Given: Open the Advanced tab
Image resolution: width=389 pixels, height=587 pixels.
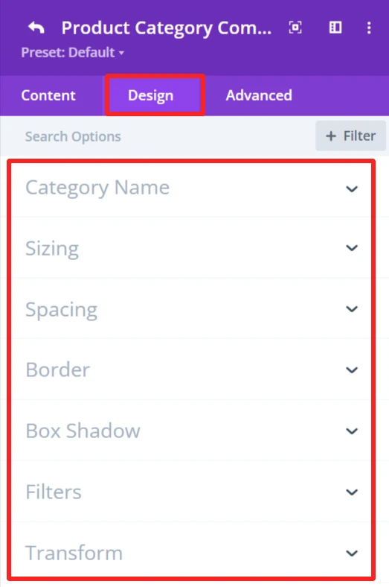Looking at the screenshot, I should [259, 95].
